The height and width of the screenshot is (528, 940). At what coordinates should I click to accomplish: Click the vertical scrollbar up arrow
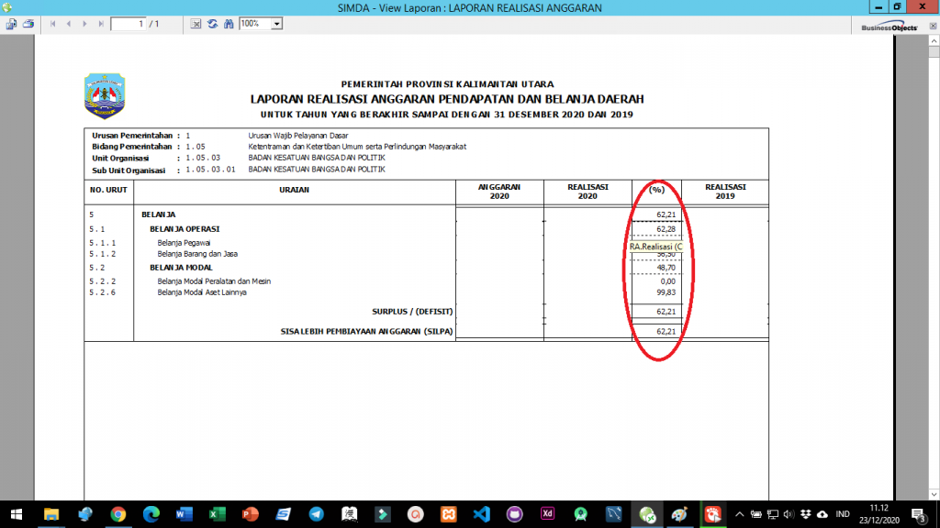(x=933, y=40)
